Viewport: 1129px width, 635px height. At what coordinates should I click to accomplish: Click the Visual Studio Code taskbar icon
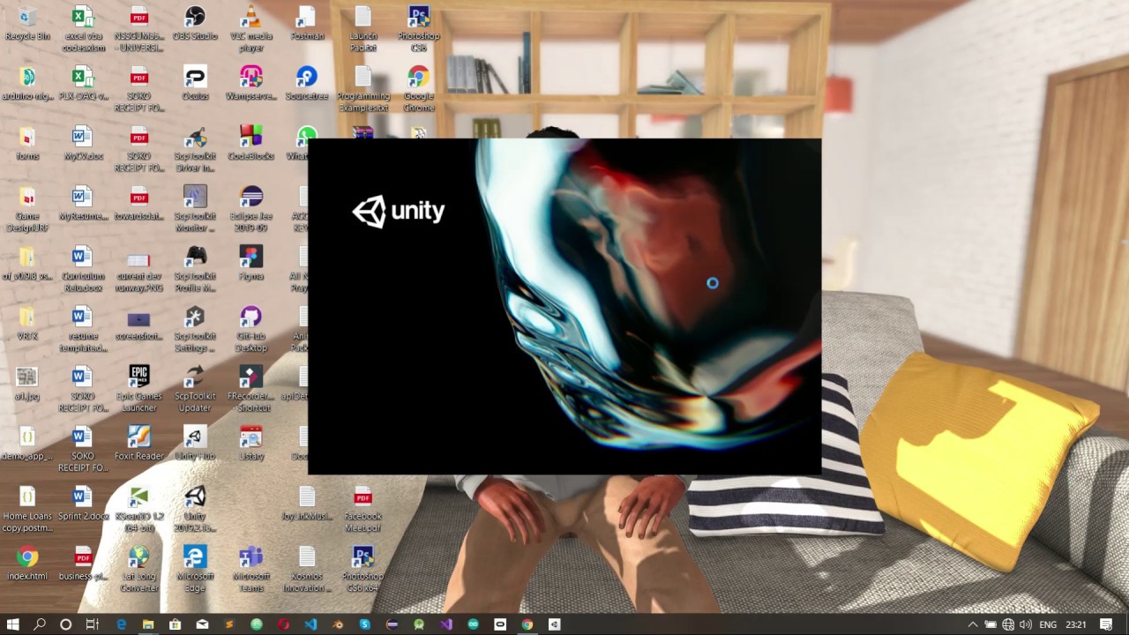310,624
